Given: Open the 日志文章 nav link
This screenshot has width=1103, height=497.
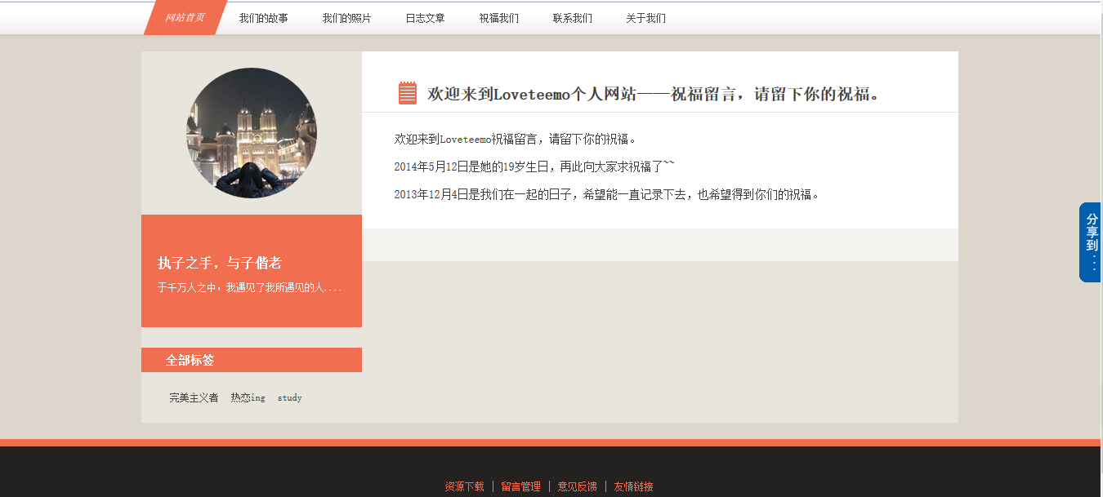Looking at the screenshot, I should click(425, 18).
